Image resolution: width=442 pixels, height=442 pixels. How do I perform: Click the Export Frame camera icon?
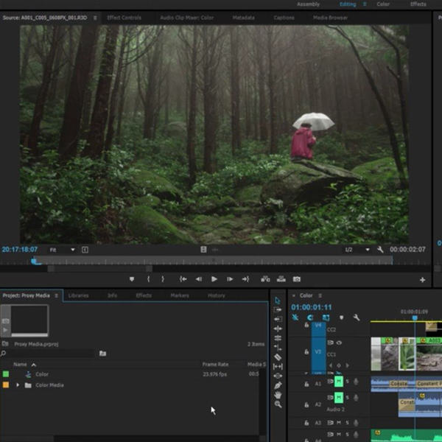pyautogui.click(x=297, y=279)
